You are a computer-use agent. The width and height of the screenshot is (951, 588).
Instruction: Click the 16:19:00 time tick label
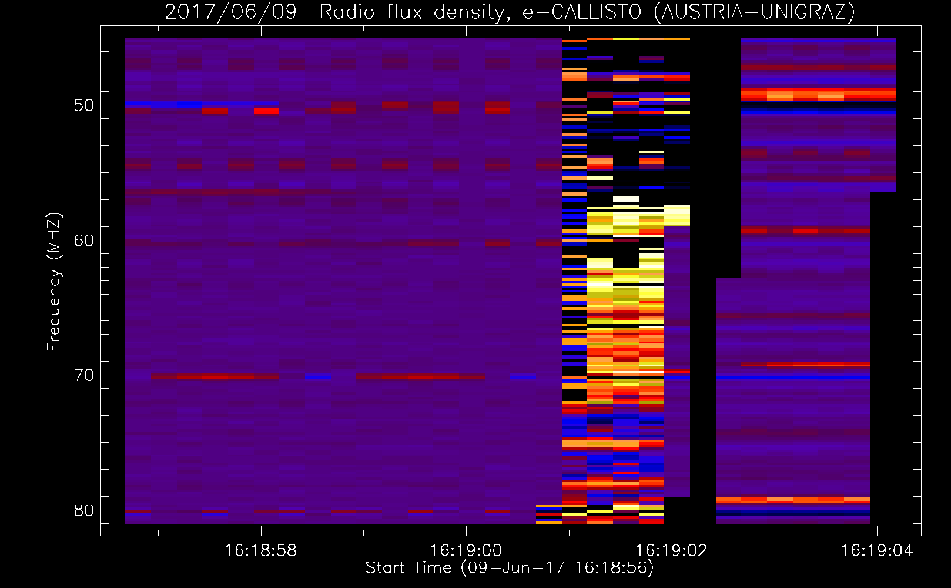tap(466, 550)
